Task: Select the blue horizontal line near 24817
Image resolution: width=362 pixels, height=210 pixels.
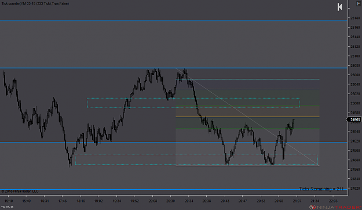Action: (x=173, y=189)
